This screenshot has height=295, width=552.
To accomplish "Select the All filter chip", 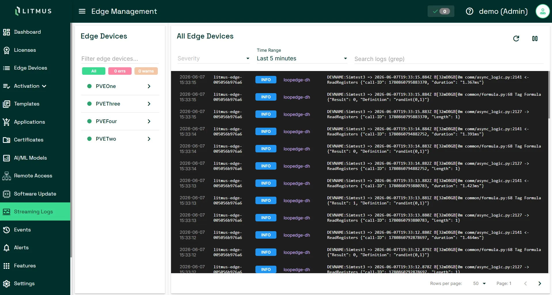I will click(x=94, y=71).
